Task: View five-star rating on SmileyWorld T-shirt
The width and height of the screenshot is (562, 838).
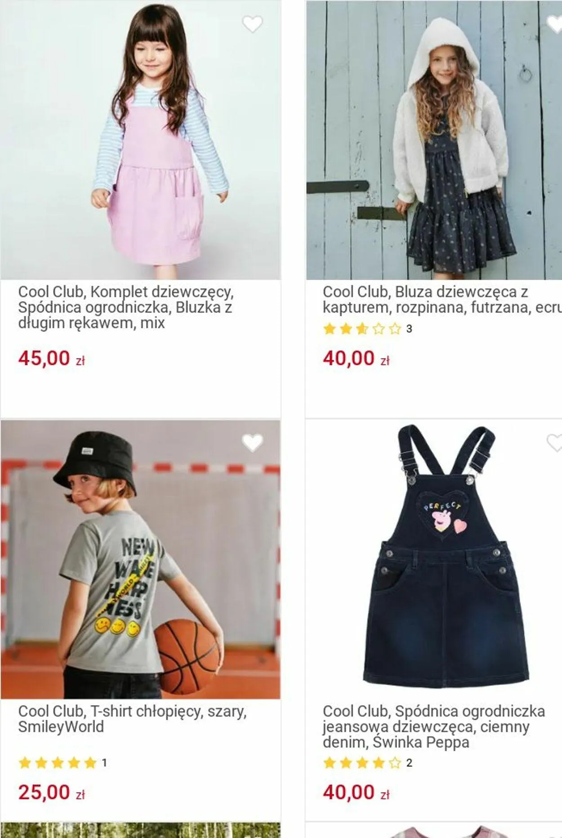Action: coord(62,763)
